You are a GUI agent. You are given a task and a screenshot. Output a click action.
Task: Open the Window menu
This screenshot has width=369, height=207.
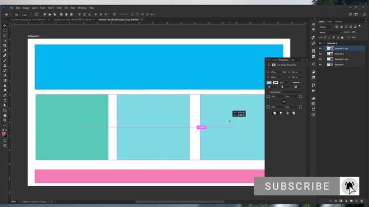pyautogui.click(x=82, y=8)
